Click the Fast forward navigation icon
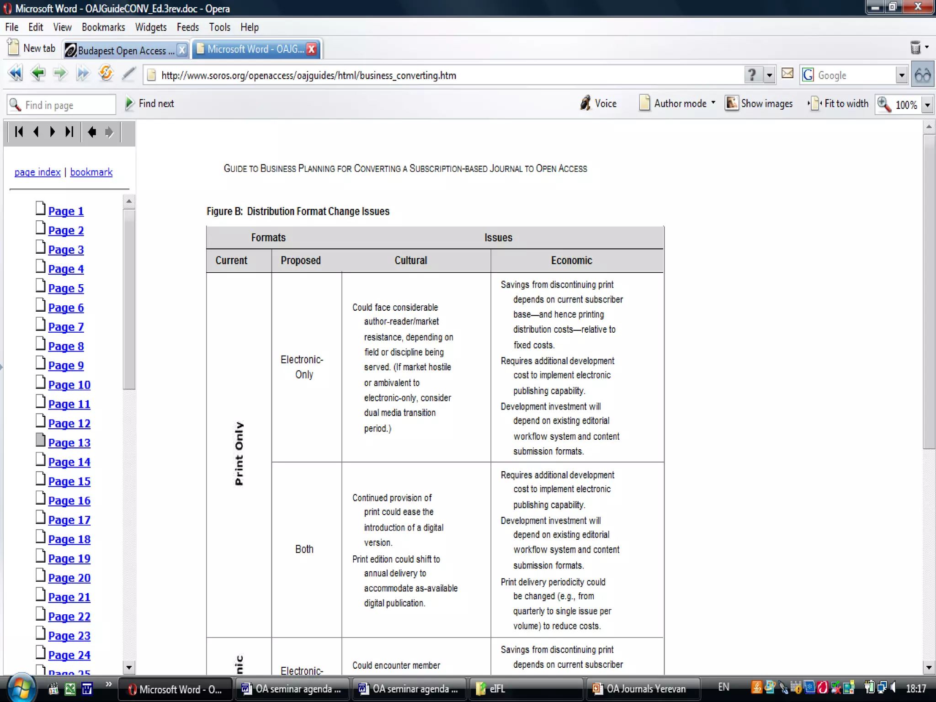The image size is (936, 702). point(83,73)
